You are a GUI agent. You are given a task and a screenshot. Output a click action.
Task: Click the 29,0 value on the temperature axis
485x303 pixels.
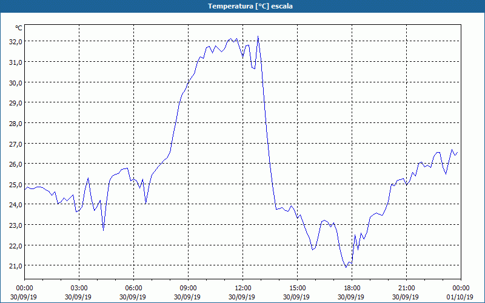tap(16, 103)
